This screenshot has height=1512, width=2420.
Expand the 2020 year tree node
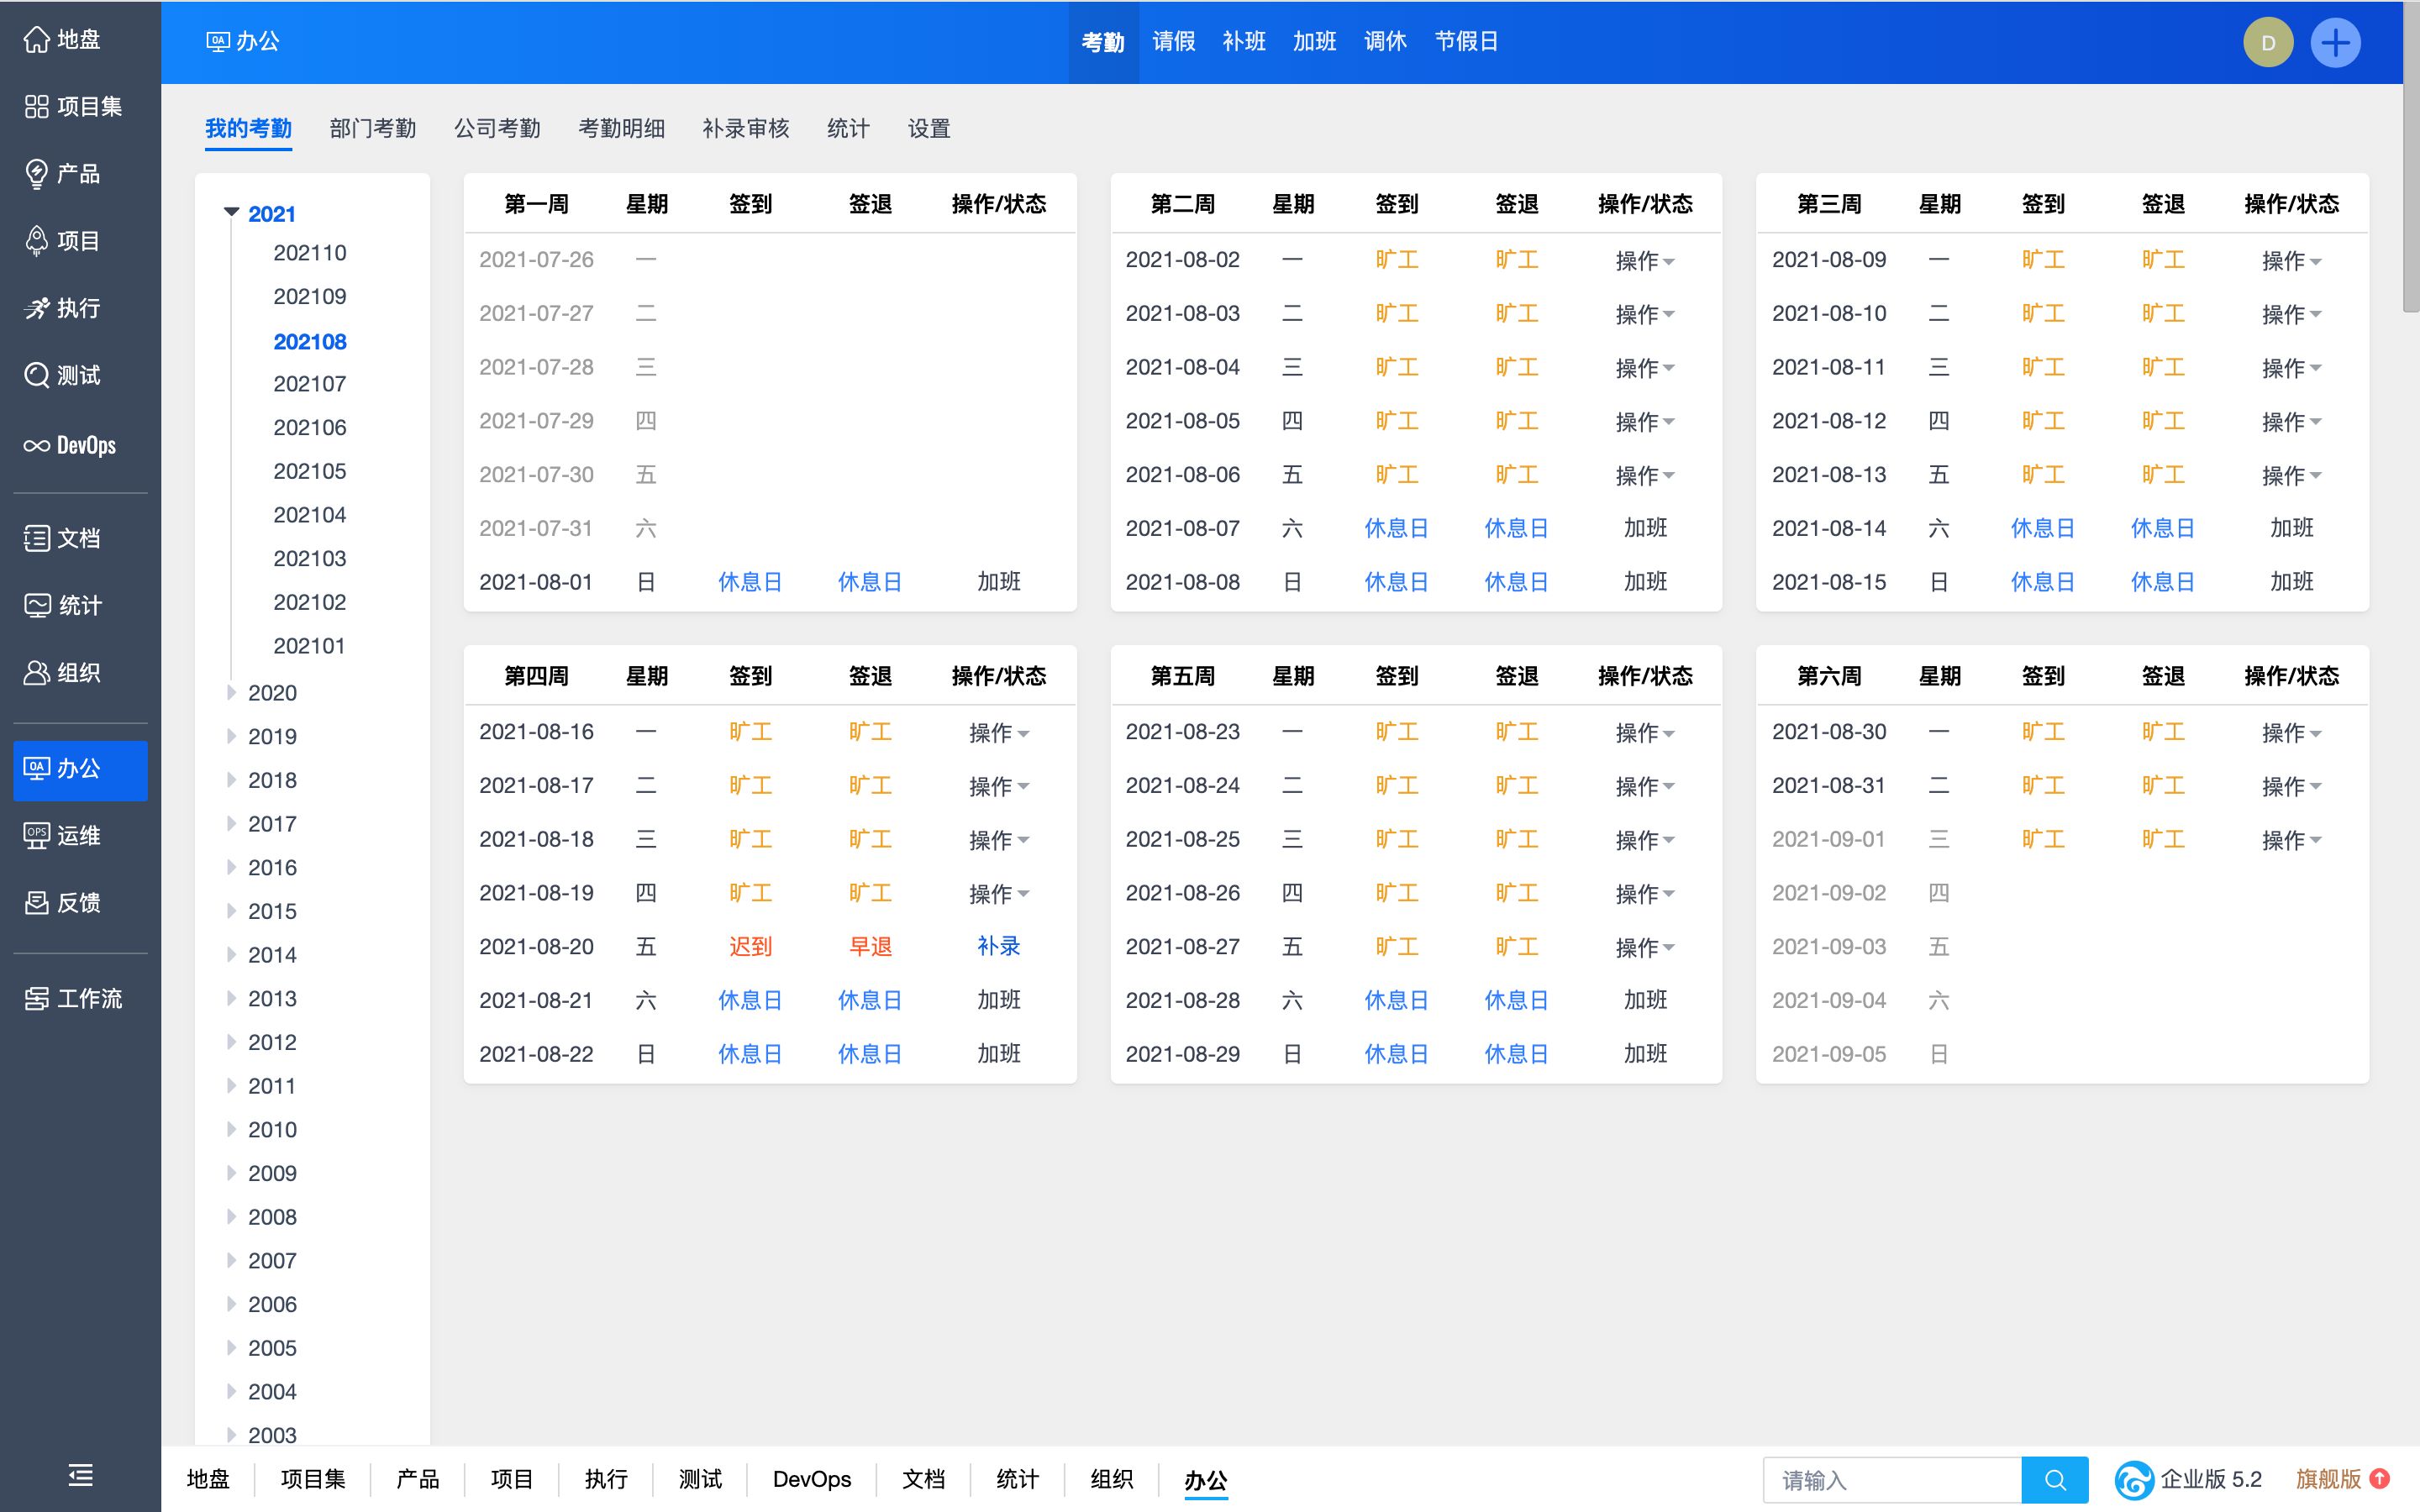(232, 693)
